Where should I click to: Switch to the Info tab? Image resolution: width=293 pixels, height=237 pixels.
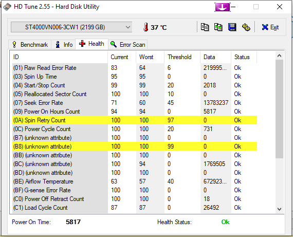click(64, 45)
